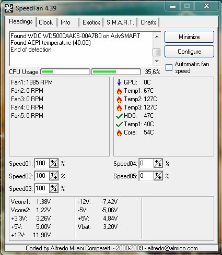Click the Speed01 up/down stepper arrows
Screen dimensions: 222x255
(x=54, y=163)
